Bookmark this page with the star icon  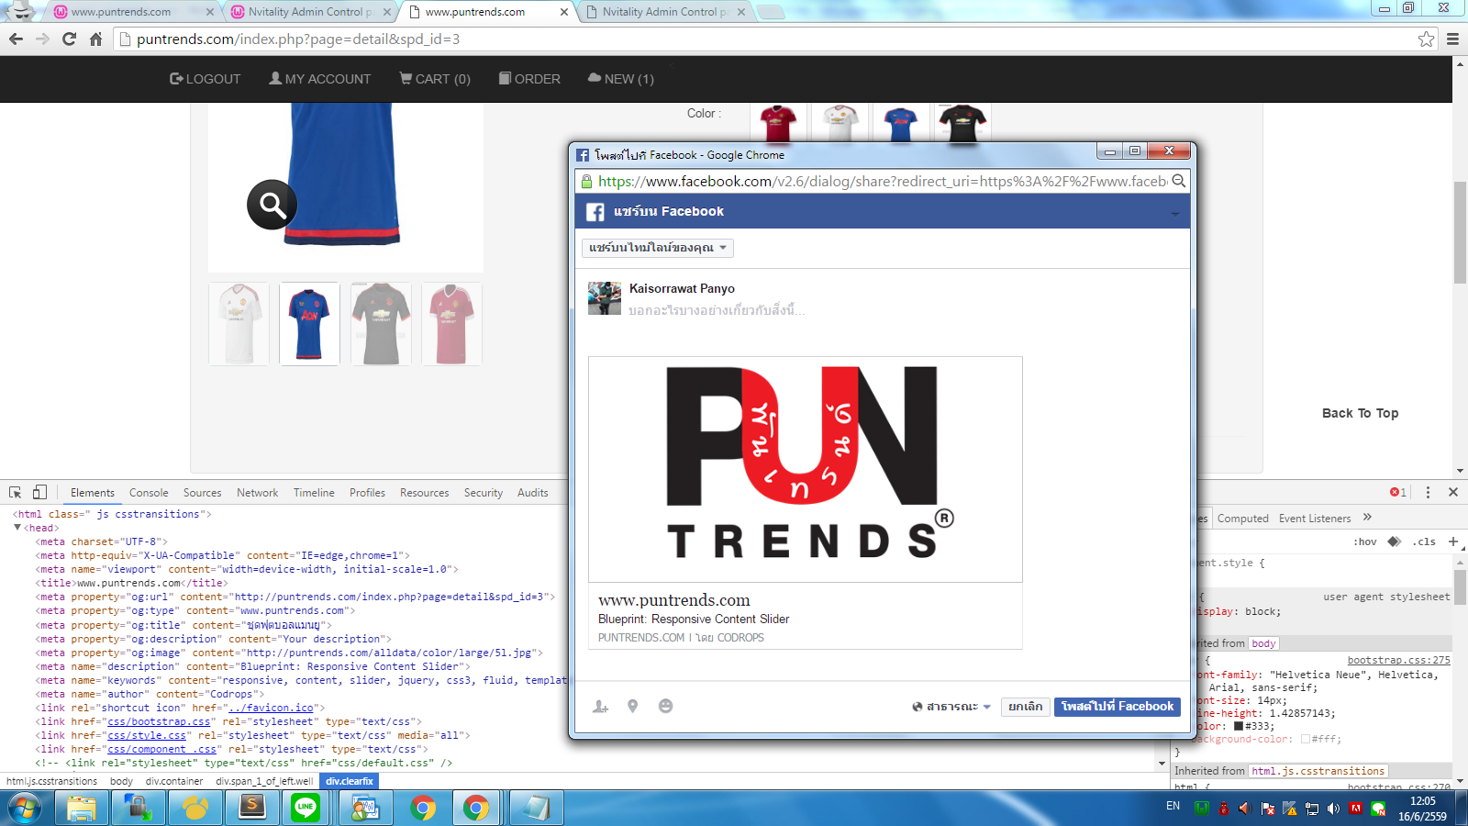tap(1426, 39)
